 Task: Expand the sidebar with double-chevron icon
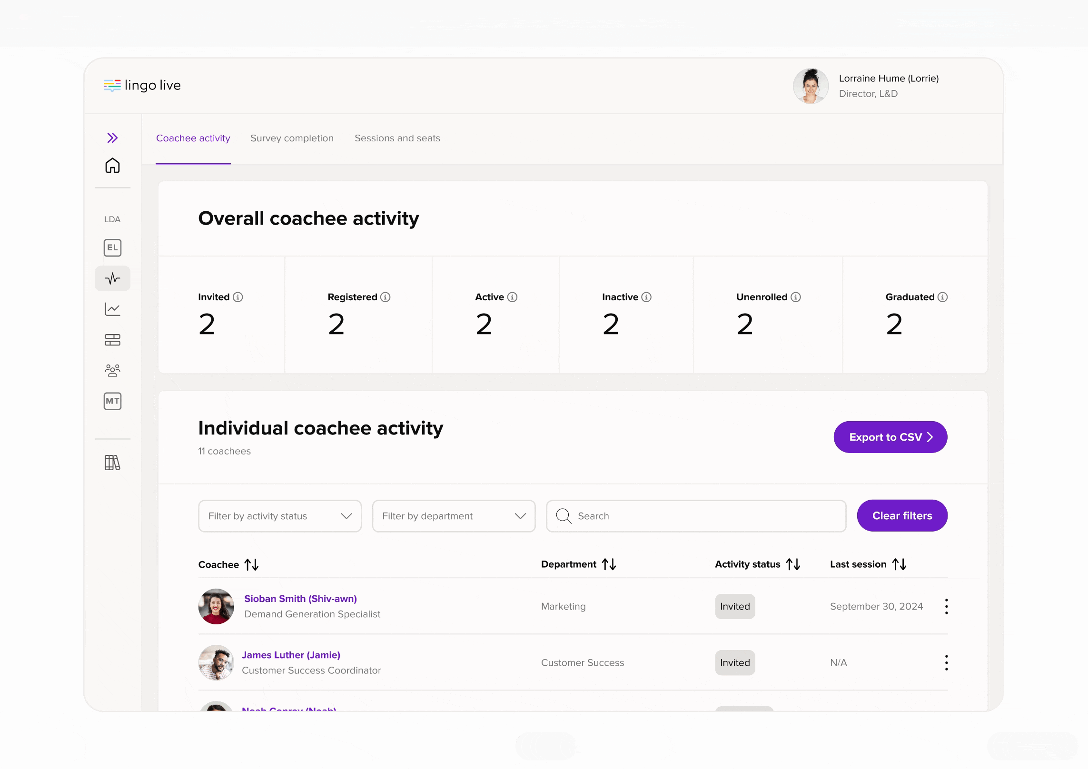click(x=112, y=138)
